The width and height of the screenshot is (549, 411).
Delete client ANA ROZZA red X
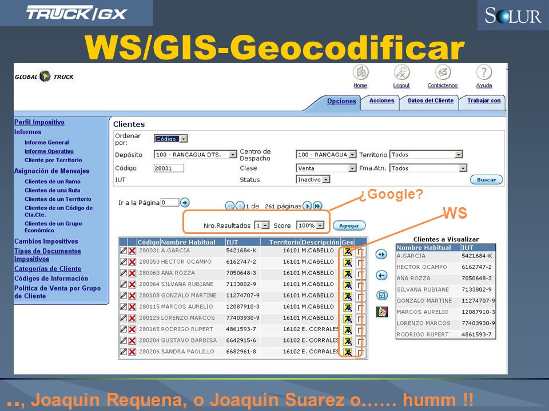coord(132,273)
